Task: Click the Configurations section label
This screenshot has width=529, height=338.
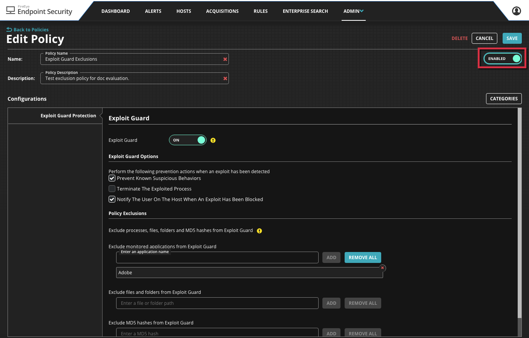Action: pos(27,99)
